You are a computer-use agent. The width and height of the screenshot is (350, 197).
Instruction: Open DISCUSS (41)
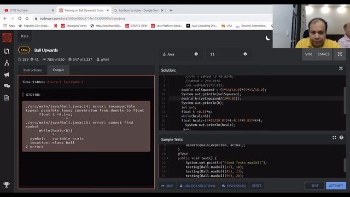click(234, 186)
